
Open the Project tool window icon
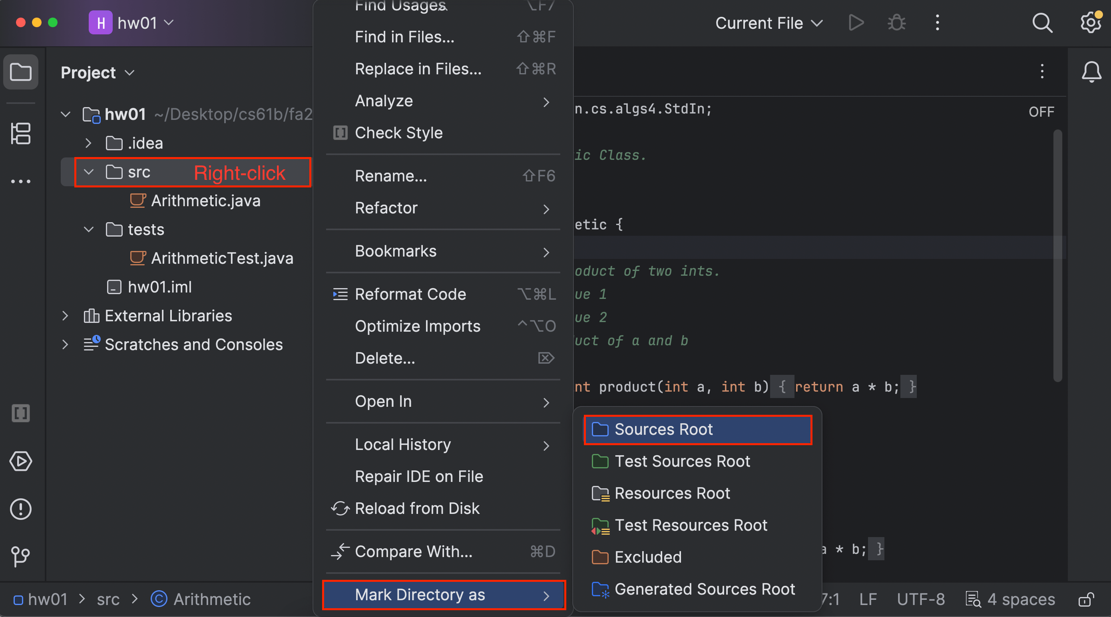(x=21, y=72)
